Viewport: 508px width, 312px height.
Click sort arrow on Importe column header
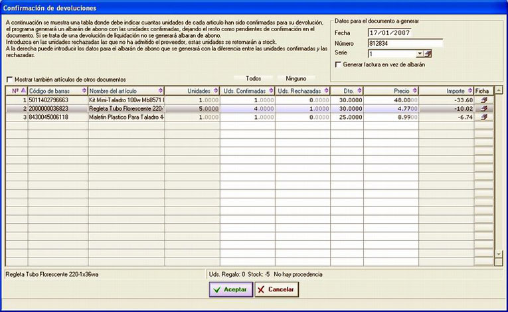coord(470,91)
